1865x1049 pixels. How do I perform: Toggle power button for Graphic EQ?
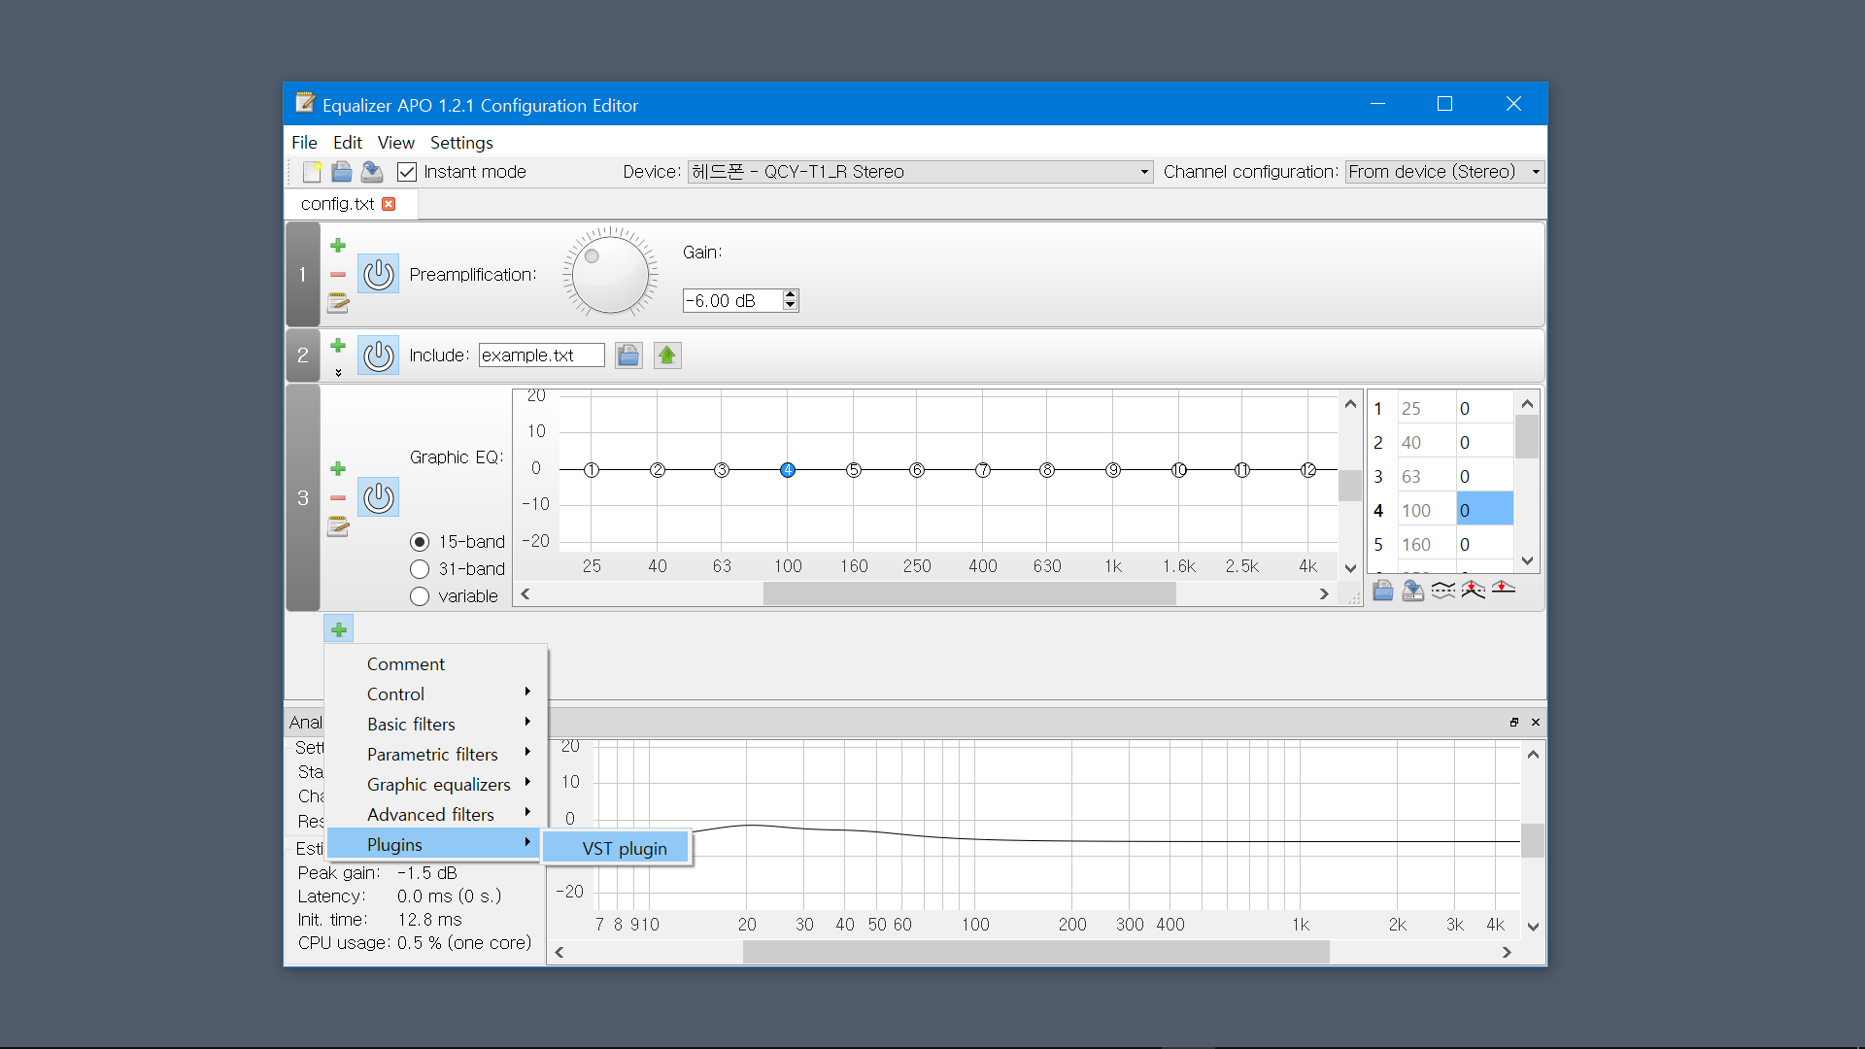pos(379,497)
